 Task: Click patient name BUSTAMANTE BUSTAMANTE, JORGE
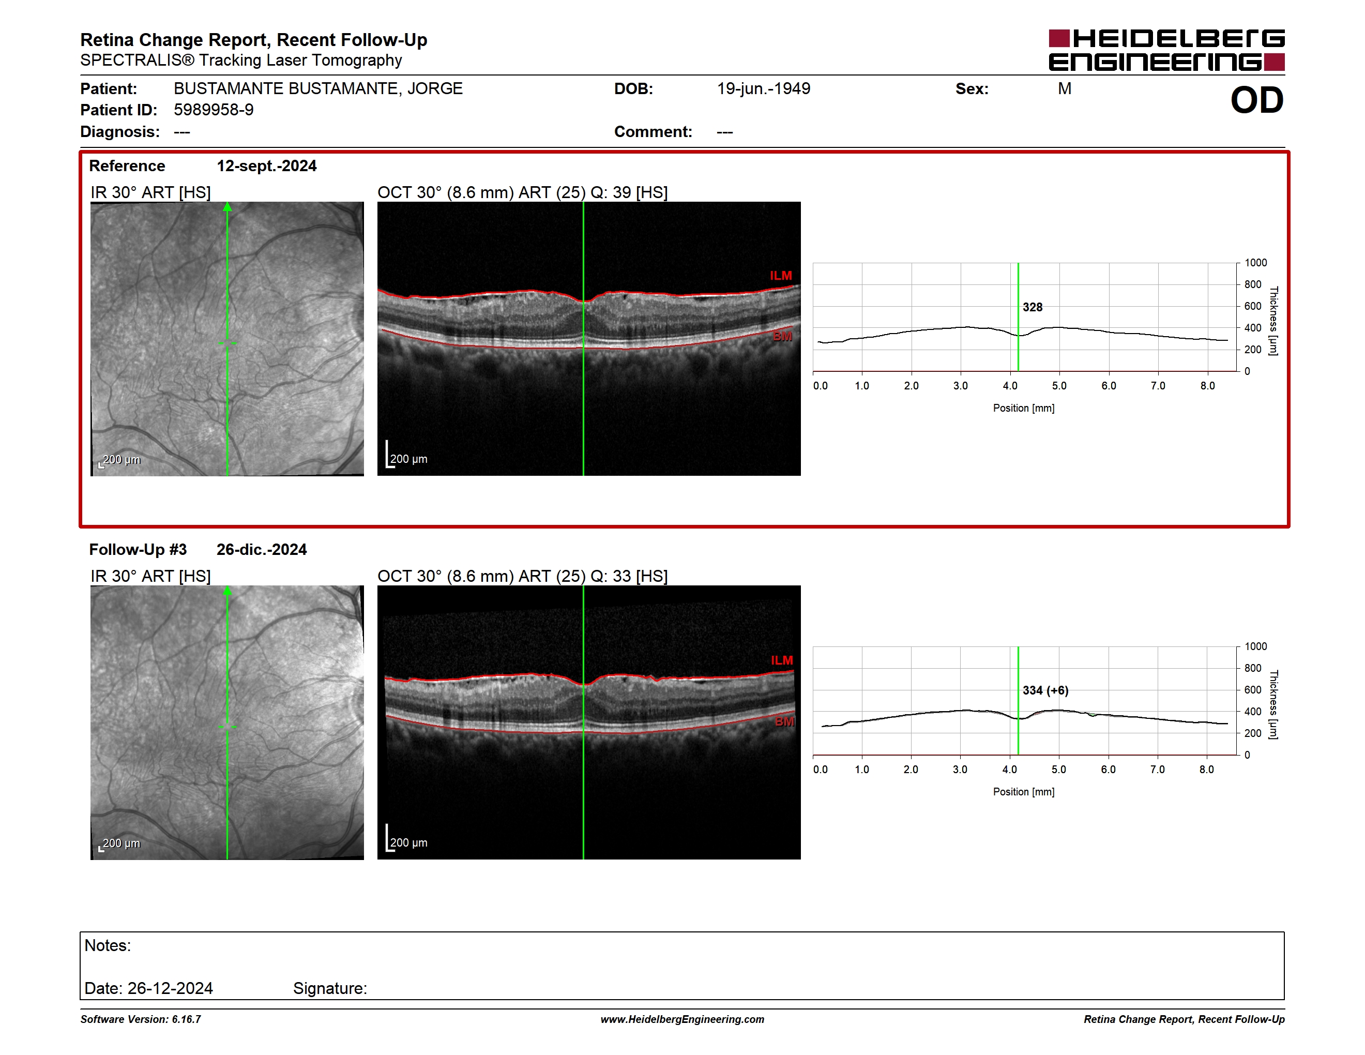318,89
